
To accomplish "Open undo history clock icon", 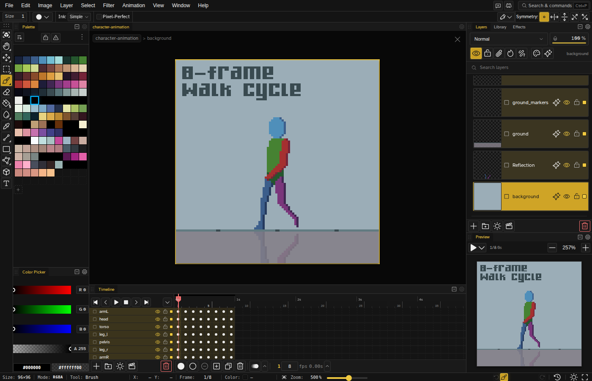I will point(557,377).
